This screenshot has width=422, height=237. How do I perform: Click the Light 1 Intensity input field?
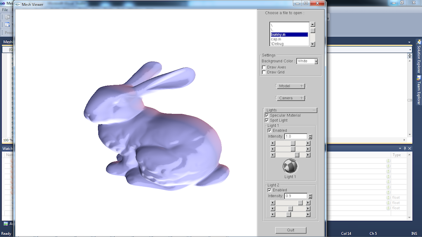[295, 137]
